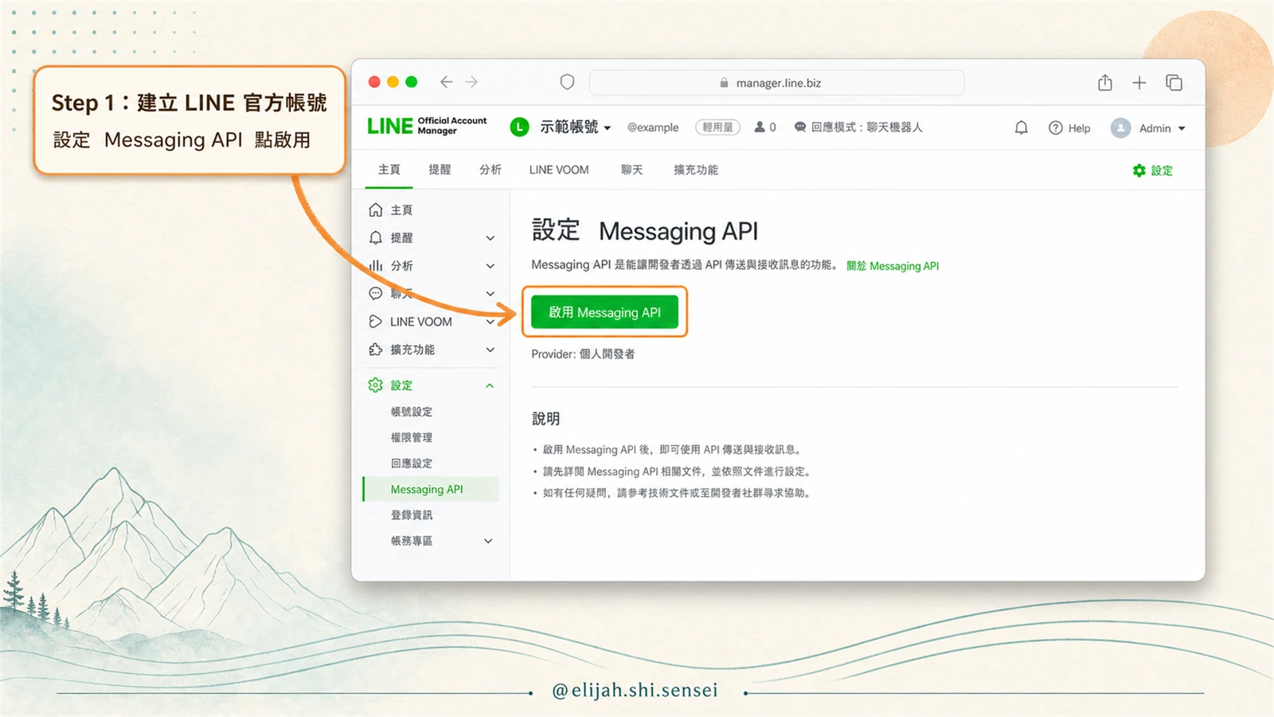Open the green 設定 gear at top right

1152,170
